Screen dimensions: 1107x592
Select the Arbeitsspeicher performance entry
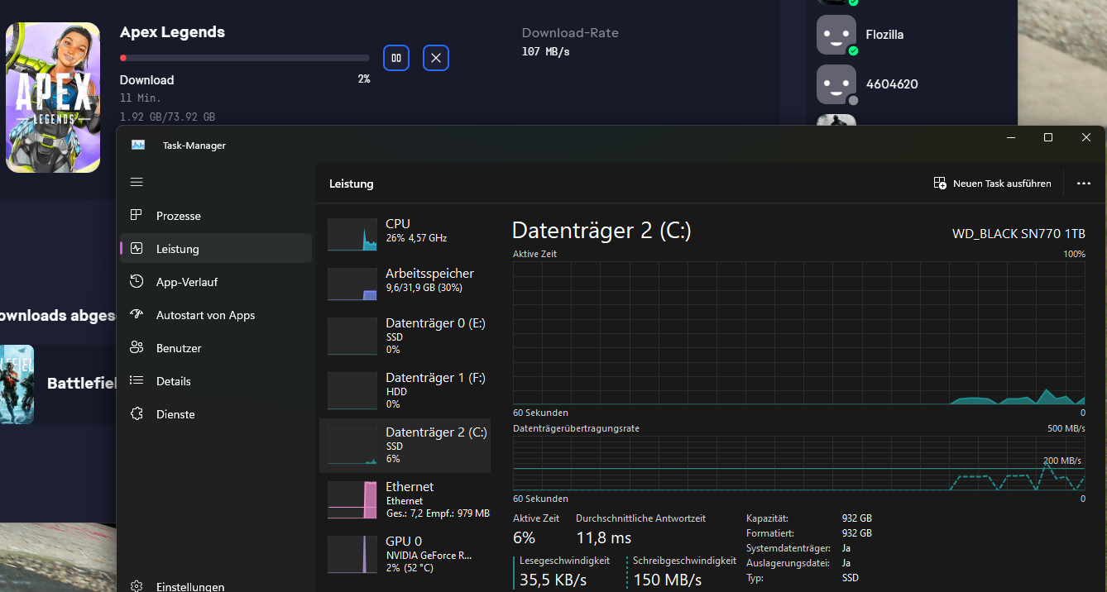click(x=405, y=284)
